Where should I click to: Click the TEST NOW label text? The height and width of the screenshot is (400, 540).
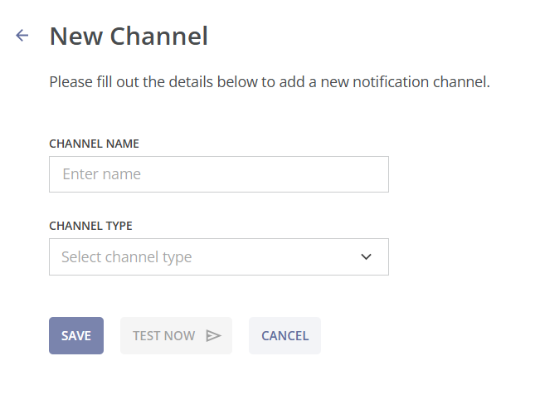pos(164,335)
